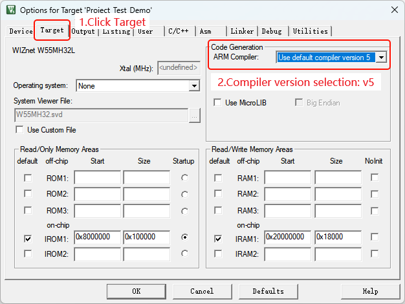Click the Defaults button

click(268, 291)
